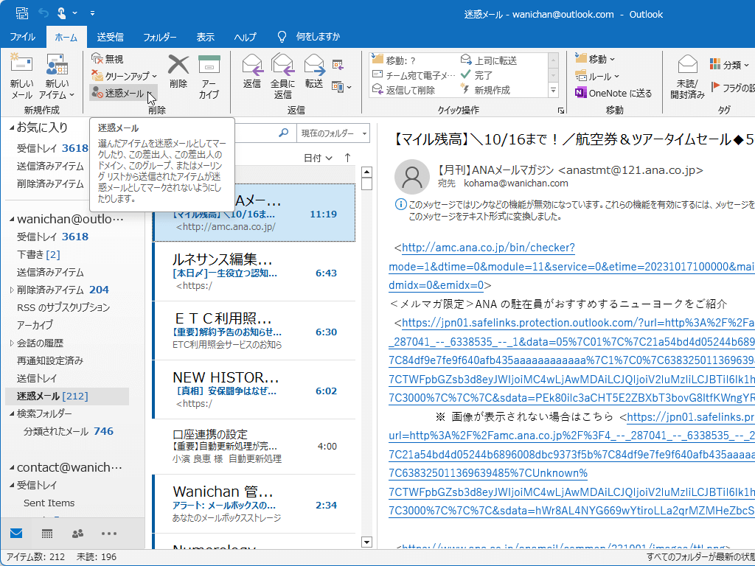Open the Clean Up (クリーンアップ) dropdown
Image resolution: width=755 pixels, height=566 pixels.
click(x=155, y=76)
